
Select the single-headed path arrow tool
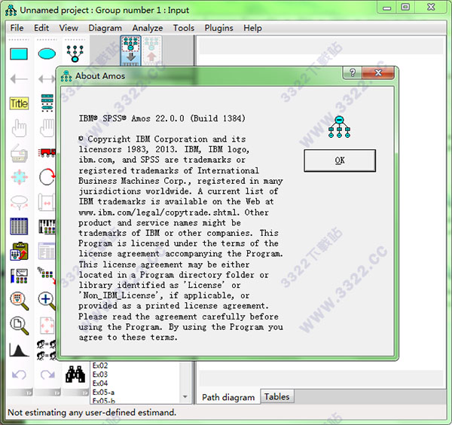[19, 78]
